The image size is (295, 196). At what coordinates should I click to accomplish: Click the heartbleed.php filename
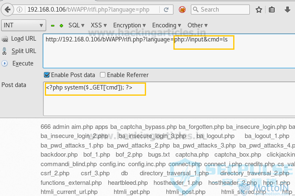[x=128, y=183]
